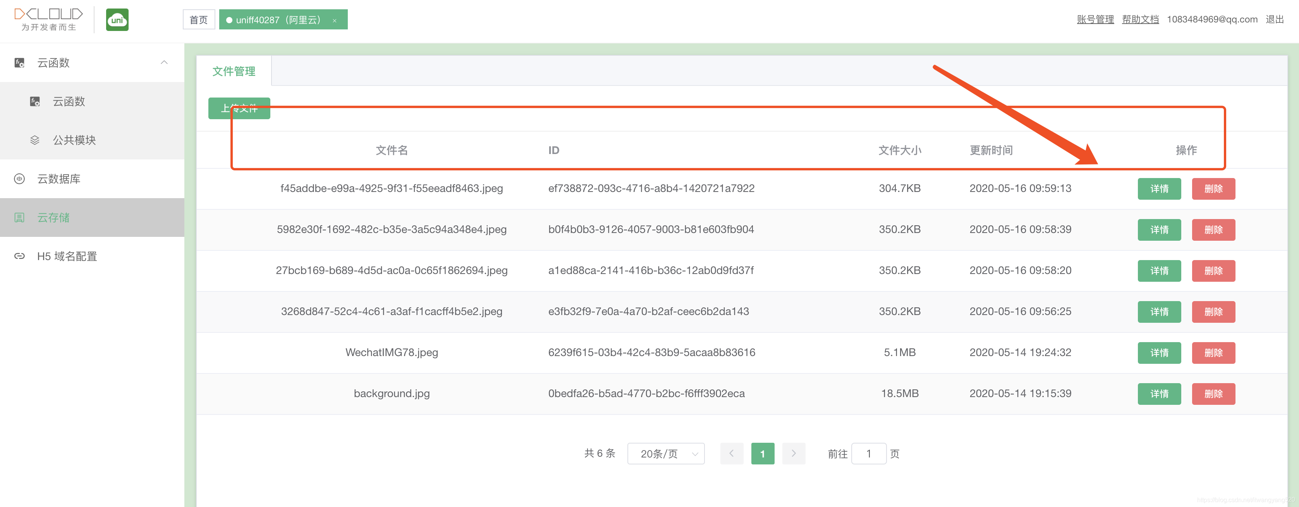Click the green uni app icon
This screenshot has width=1299, height=507.
117,20
